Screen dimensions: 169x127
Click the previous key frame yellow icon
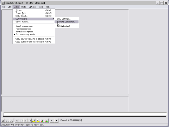[34, 121]
